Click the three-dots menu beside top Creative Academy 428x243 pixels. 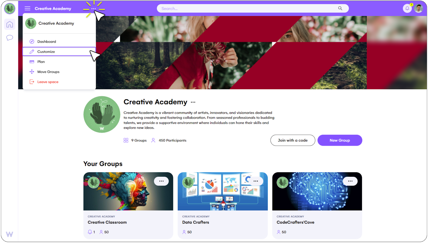click(x=93, y=9)
